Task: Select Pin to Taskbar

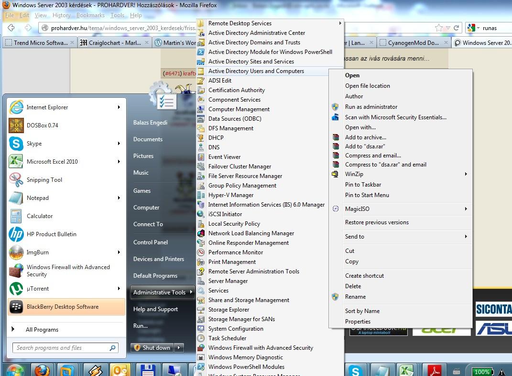Action: pyautogui.click(x=401, y=184)
